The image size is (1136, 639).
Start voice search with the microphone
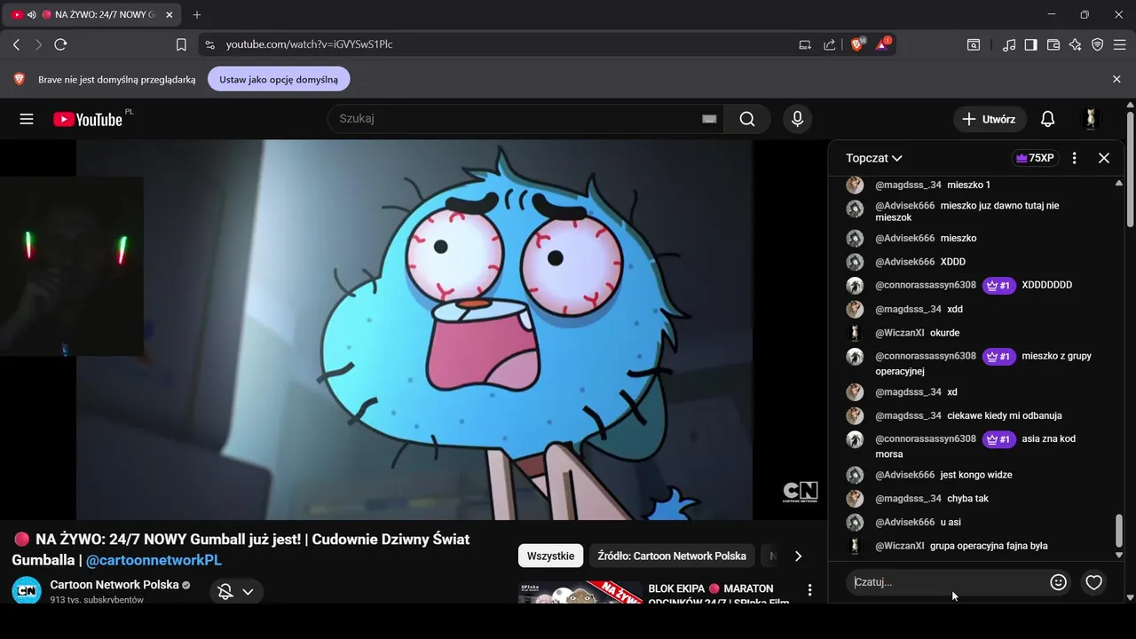coord(797,119)
